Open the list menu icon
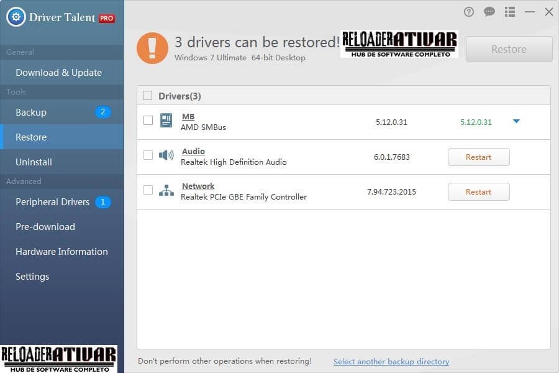The width and height of the screenshot is (559, 373). point(510,12)
